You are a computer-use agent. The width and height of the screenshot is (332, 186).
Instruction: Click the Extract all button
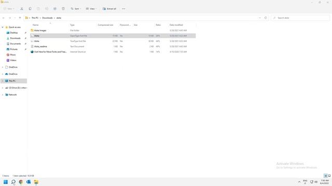click(109, 9)
